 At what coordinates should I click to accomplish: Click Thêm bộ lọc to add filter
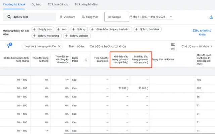point(77,46)
